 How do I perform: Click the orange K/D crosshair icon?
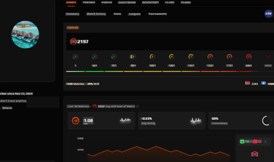pyautogui.click(x=75, y=121)
